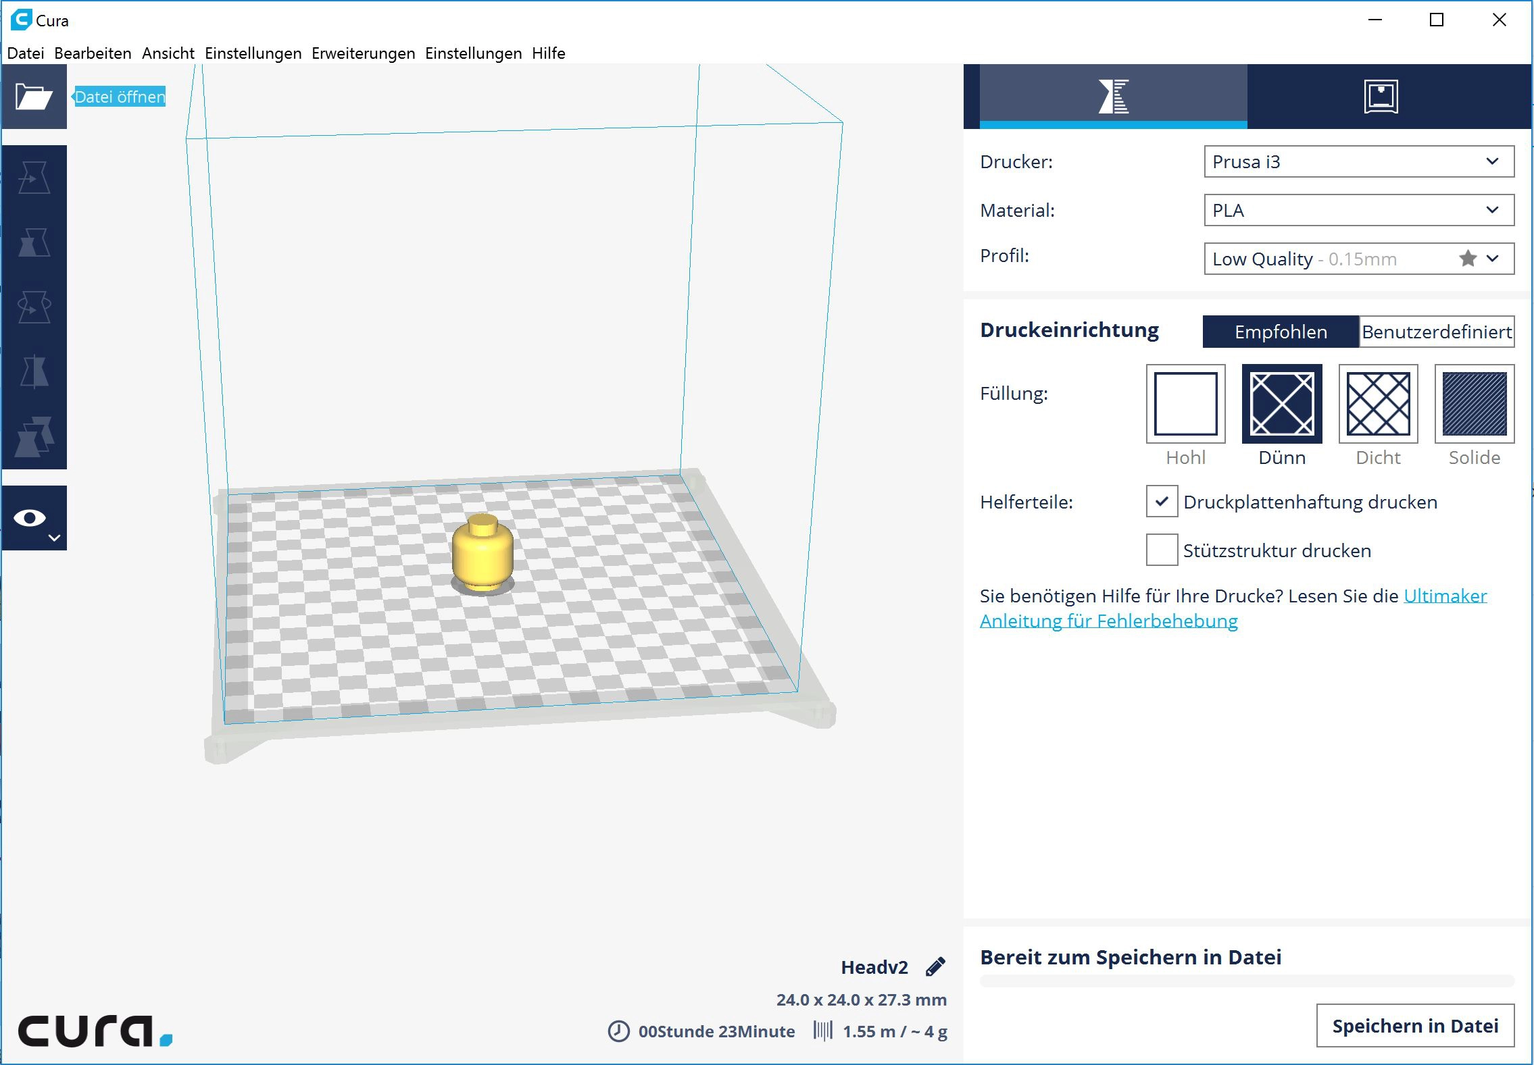1534x1065 pixels.
Task: Select the Scale tool in left toolbar
Action: (x=34, y=242)
